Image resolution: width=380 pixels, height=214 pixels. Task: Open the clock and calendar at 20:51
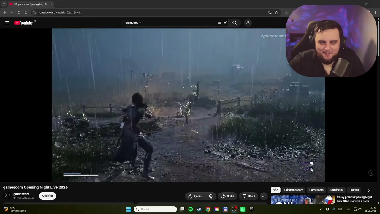point(371,209)
